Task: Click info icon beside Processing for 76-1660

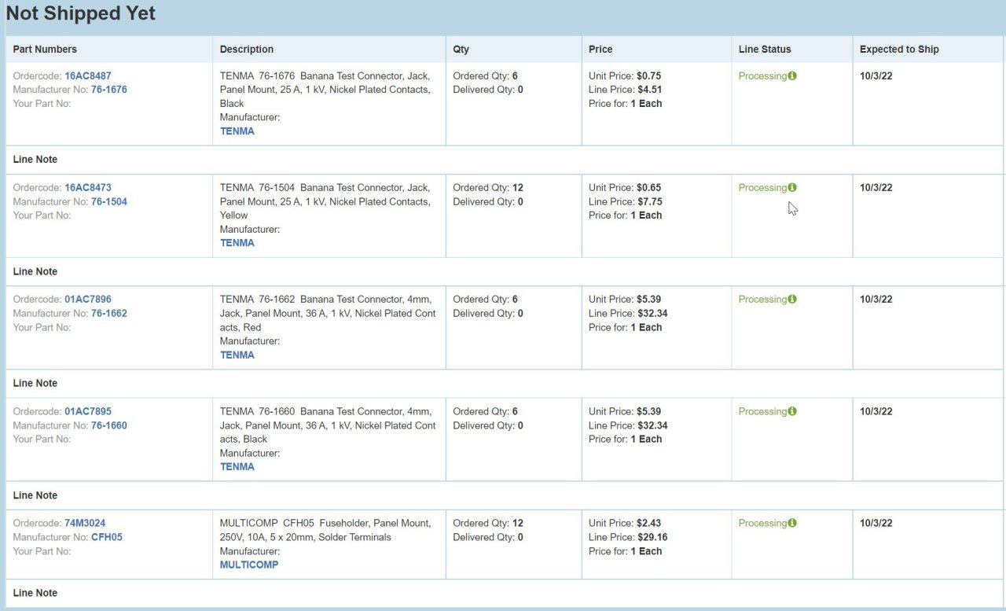Action: 792,411
